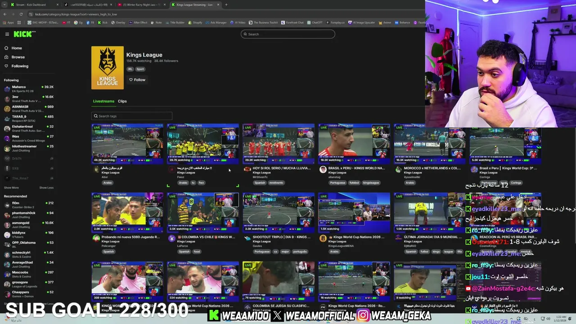Expand Following list with Show More
Viewport: 576px width, 324px height.
[11, 188]
